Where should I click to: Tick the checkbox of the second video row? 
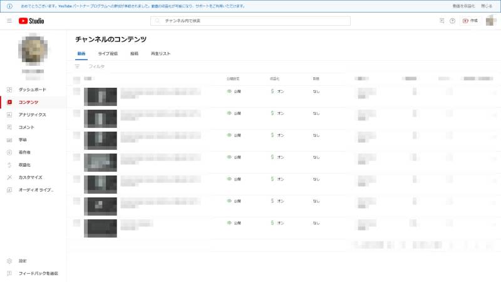[76, 113]
